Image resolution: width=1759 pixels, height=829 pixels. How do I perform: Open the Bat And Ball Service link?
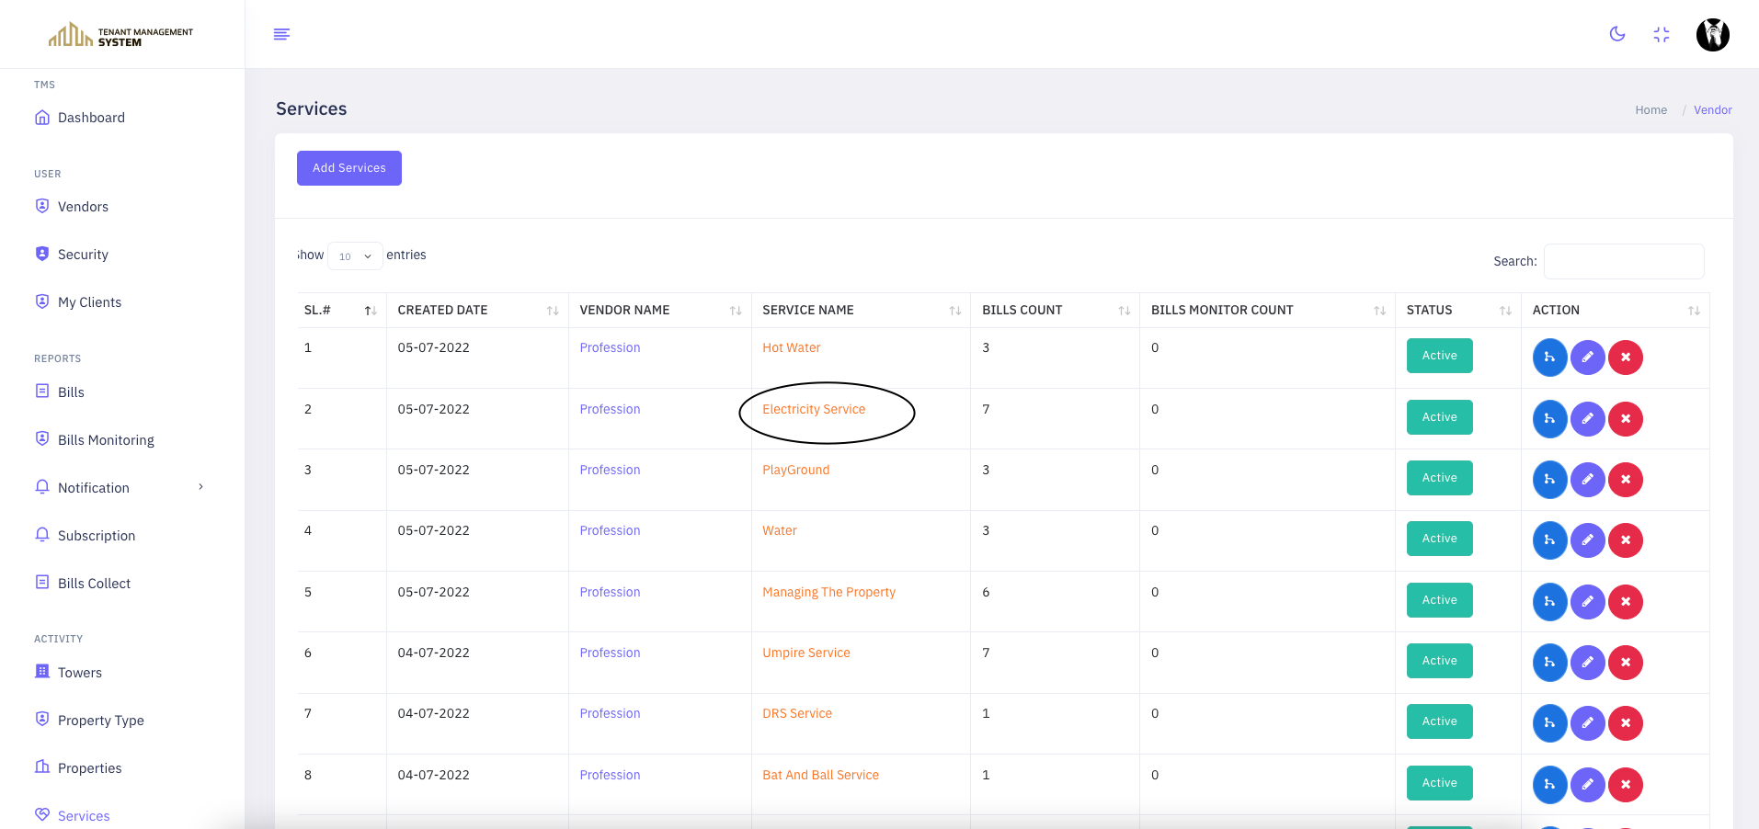coord(820,775)
